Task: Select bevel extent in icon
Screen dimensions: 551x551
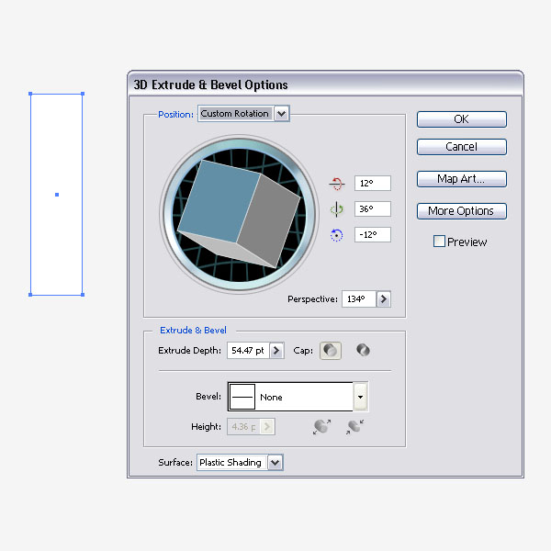Action: pos(354,427)
